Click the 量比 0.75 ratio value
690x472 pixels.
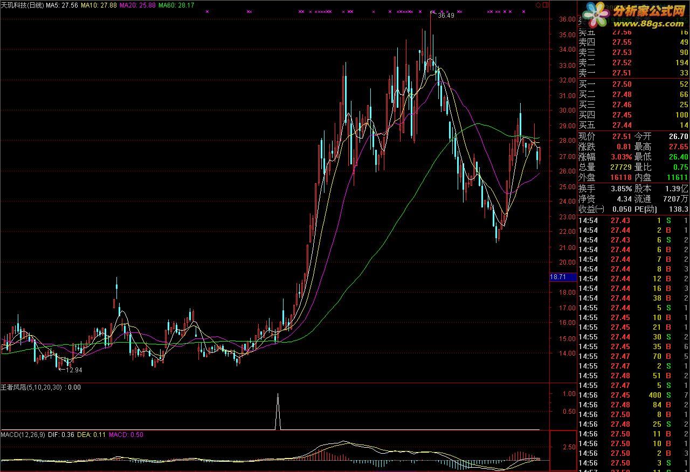(x=681, y=167)
